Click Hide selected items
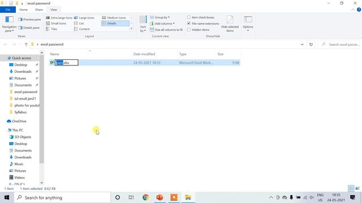The height and width of the screenshot is (203, 362). (230, 24)
